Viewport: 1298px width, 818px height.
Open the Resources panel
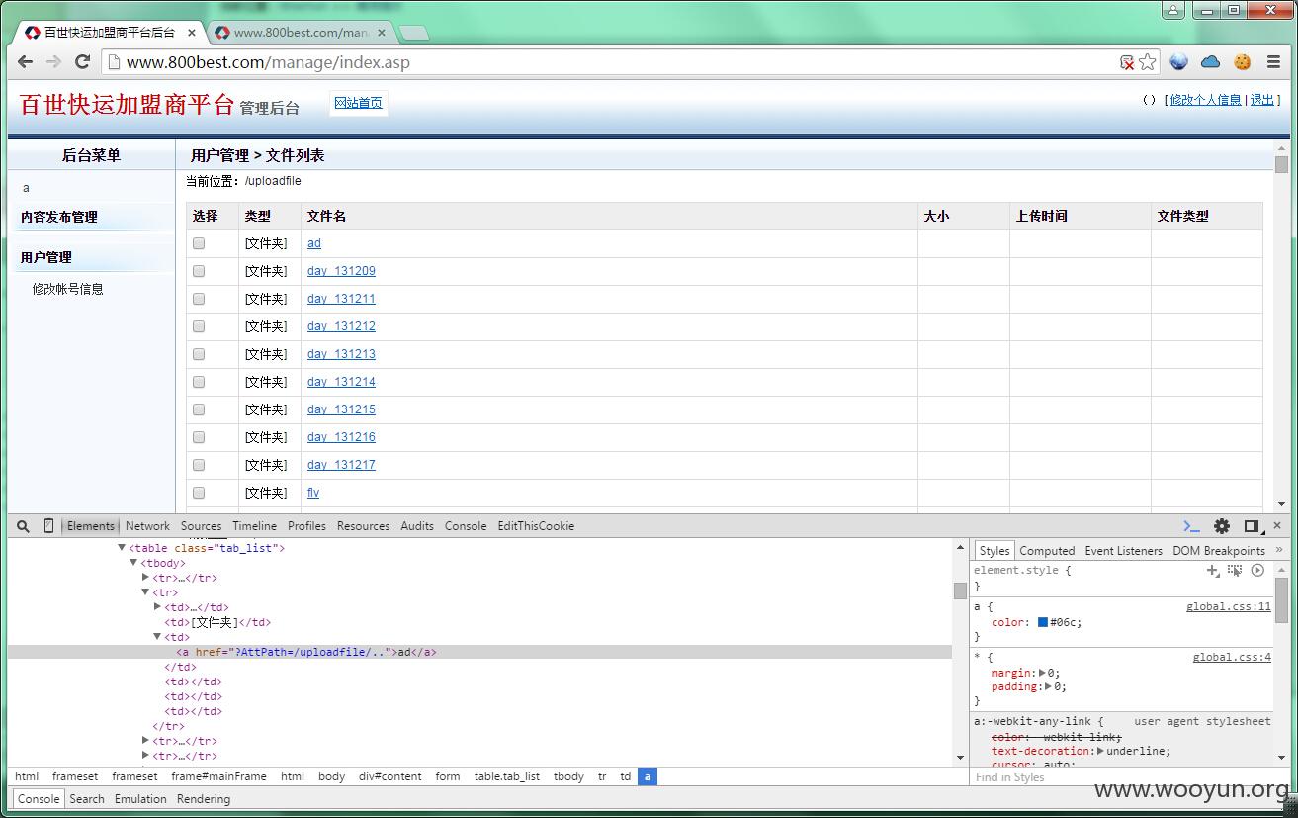363,526
